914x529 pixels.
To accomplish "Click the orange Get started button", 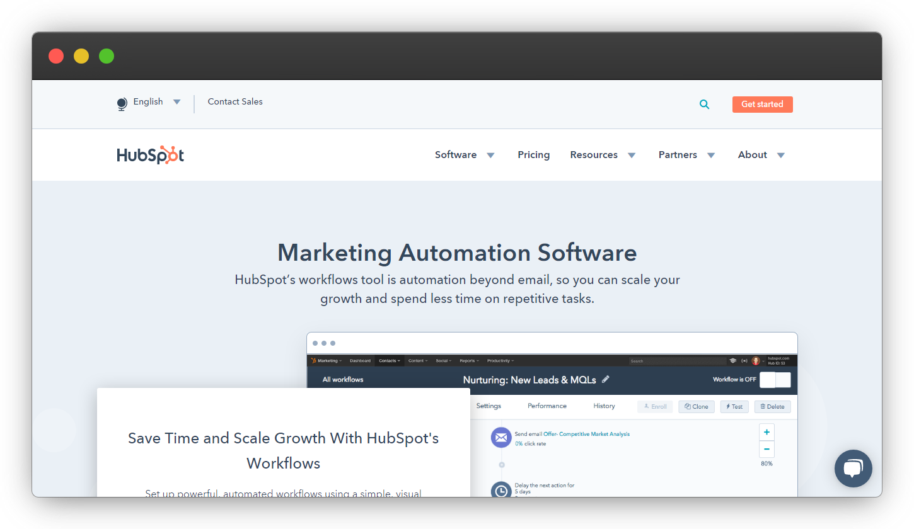I will point(762,105).
